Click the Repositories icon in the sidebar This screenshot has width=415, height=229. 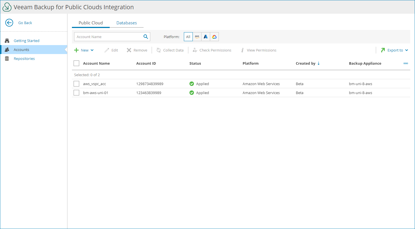[x=7, y=59]
